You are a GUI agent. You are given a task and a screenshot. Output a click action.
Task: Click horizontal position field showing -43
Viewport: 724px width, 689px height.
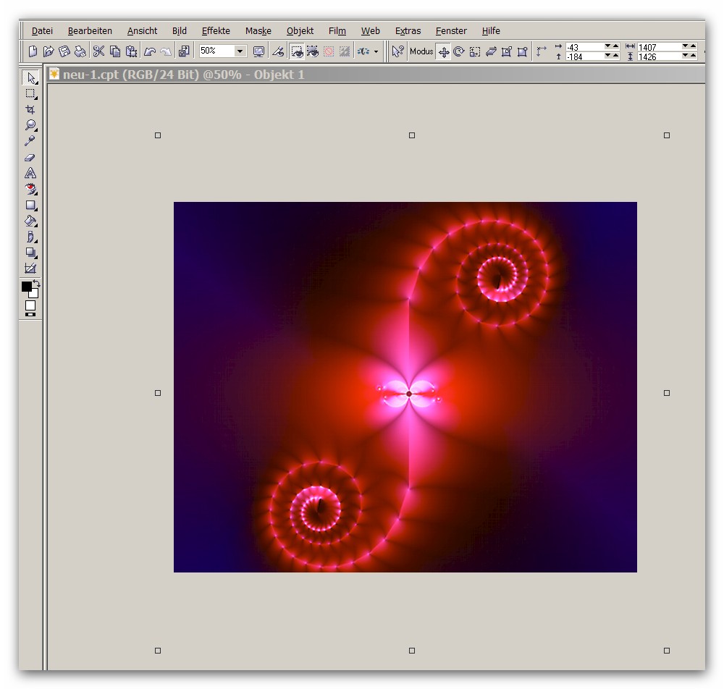tap(584, 47)
